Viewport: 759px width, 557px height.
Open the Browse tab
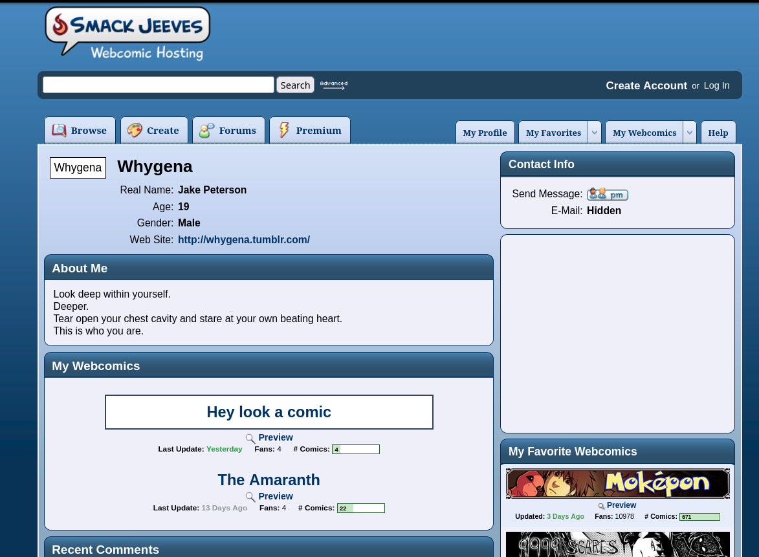coord(80,130)
